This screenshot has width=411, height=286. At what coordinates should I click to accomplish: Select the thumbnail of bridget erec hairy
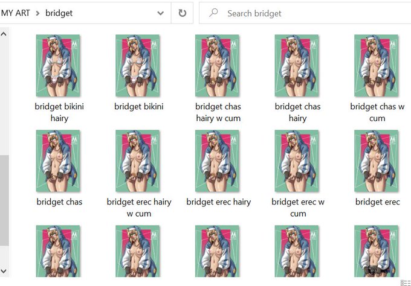pos(218,161)
